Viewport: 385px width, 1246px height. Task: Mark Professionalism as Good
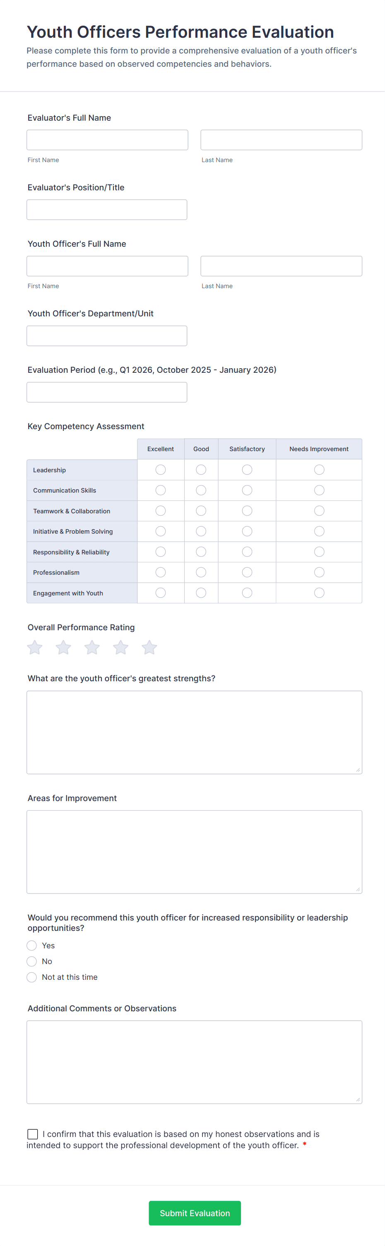pos(201,572)
